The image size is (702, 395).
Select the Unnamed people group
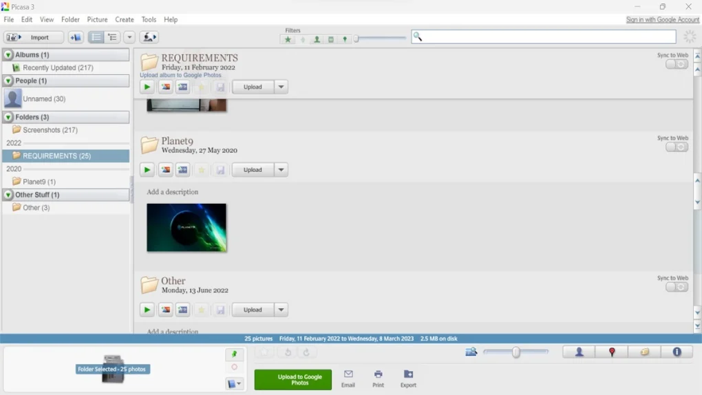coord(44,98)
